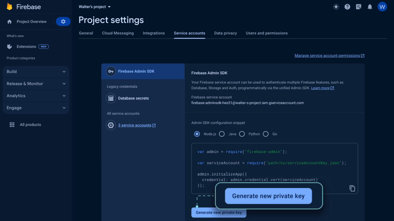Switch to the Cloud Messaging tab
The image size is (394, 221).
coord(118,33)
